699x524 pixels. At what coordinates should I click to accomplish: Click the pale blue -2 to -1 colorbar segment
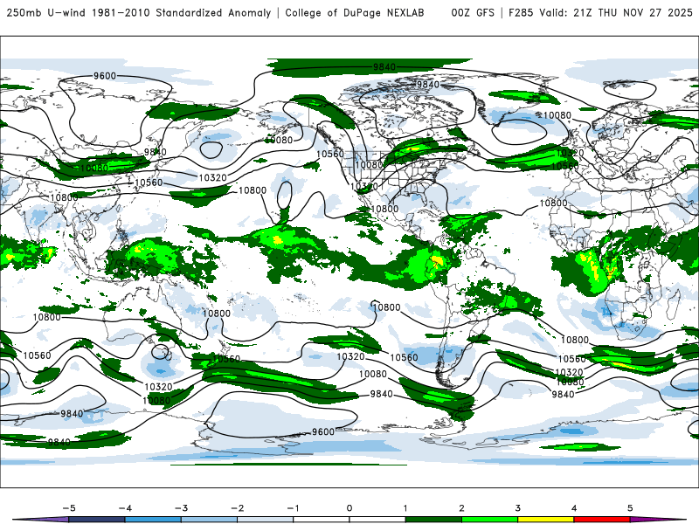[266, 520]
